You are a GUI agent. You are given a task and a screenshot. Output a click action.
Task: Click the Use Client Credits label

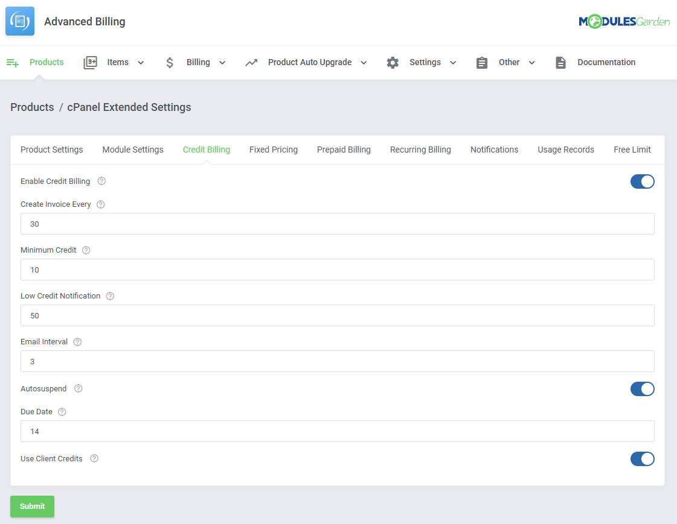51,458
